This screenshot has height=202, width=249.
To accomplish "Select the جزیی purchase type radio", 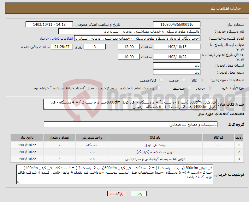I will 210,88.
